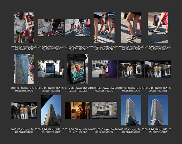This screenshot has height=144, width=182.
Task: Choose caption ending 5L8Y1534.CR2
Action: point(24,131)
